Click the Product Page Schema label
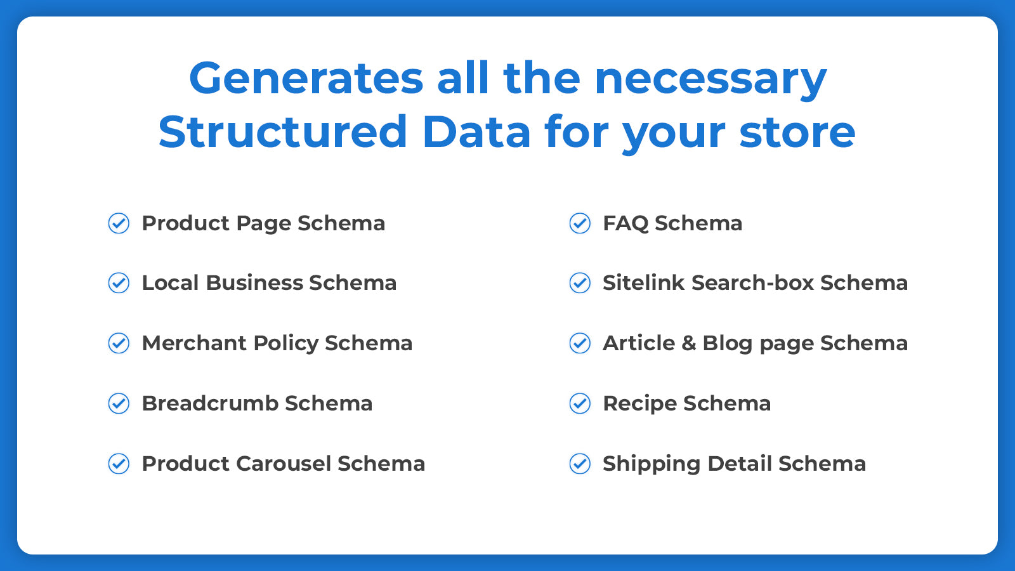The width and height of the screenshot is (1015, 571). (263, 223)
